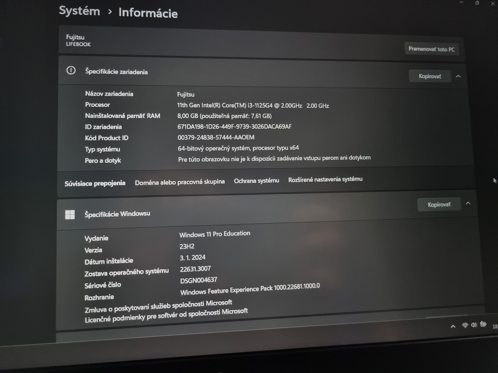Click the Pero a dotyk label

(x=103, y=160)
